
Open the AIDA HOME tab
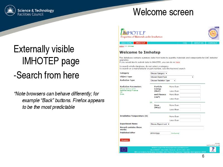click(x=126, y=43)
